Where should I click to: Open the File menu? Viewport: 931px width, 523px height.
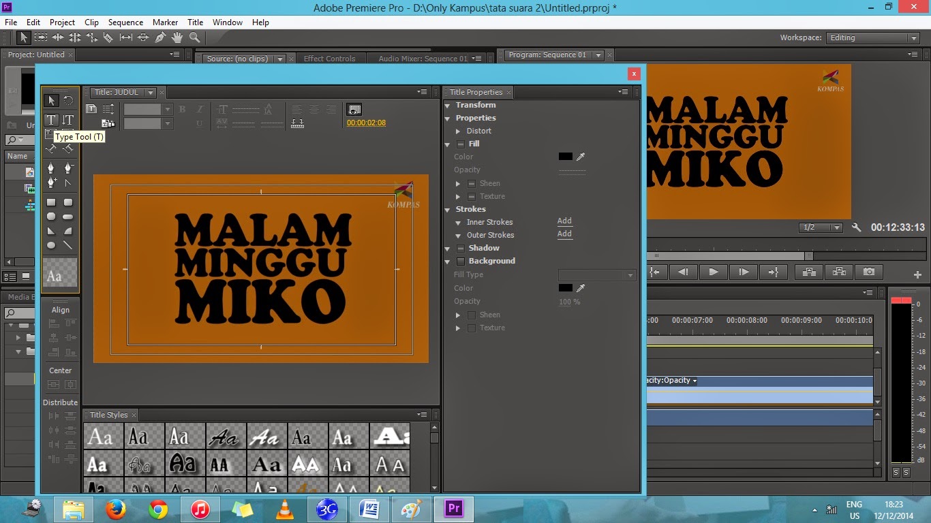coord(11,22)
